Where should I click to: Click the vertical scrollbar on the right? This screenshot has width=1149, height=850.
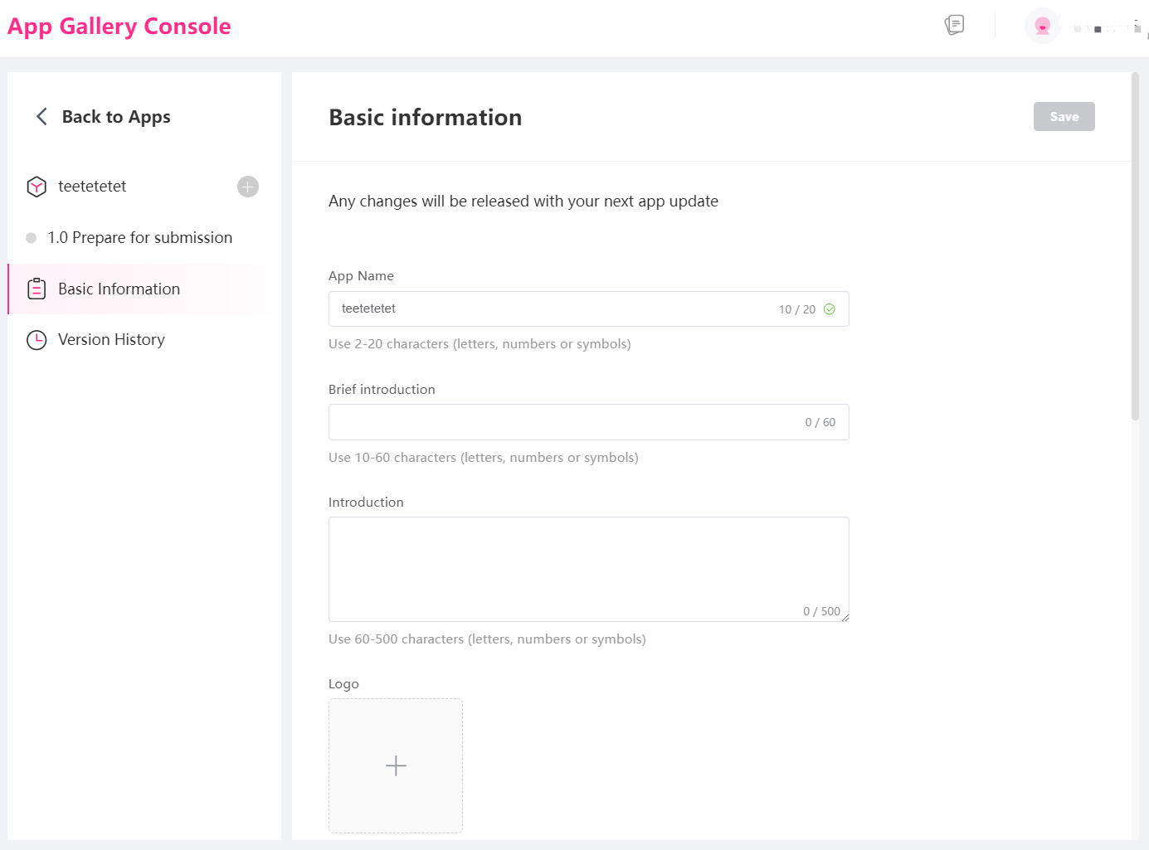click(x=1135, y=249)
